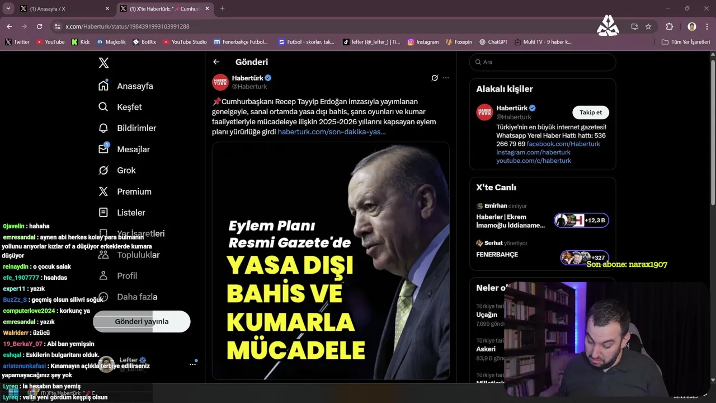Open the Erdoğan news image

(331, 261)
